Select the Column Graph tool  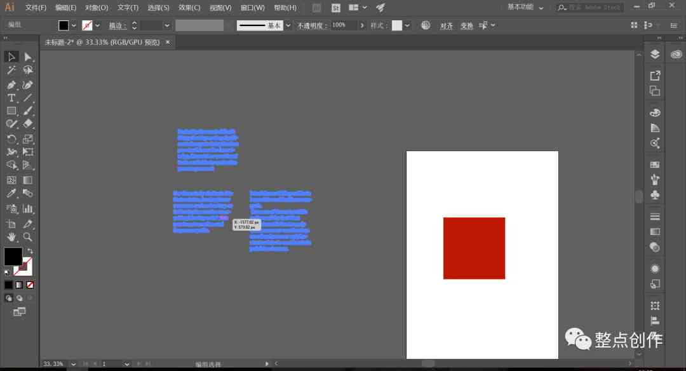pyautogui.click(x=28, y=208)
